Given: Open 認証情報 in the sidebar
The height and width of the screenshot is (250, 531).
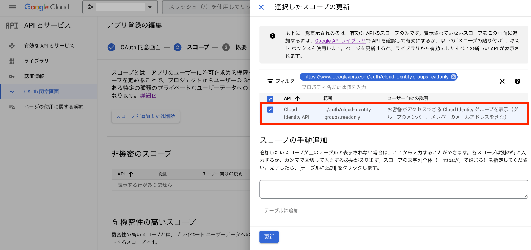Looking at the screenshot, I should [x=34, y=76].
